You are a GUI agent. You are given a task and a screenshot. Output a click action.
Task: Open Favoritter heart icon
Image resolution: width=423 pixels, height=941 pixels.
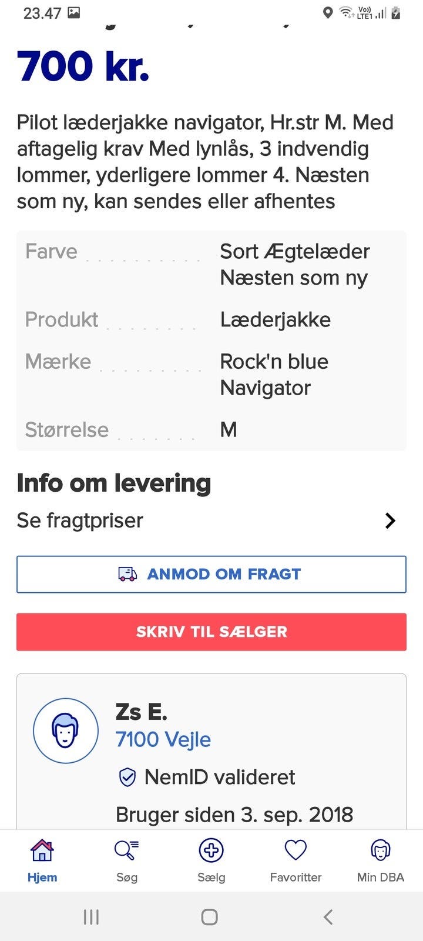click(296, 850)
